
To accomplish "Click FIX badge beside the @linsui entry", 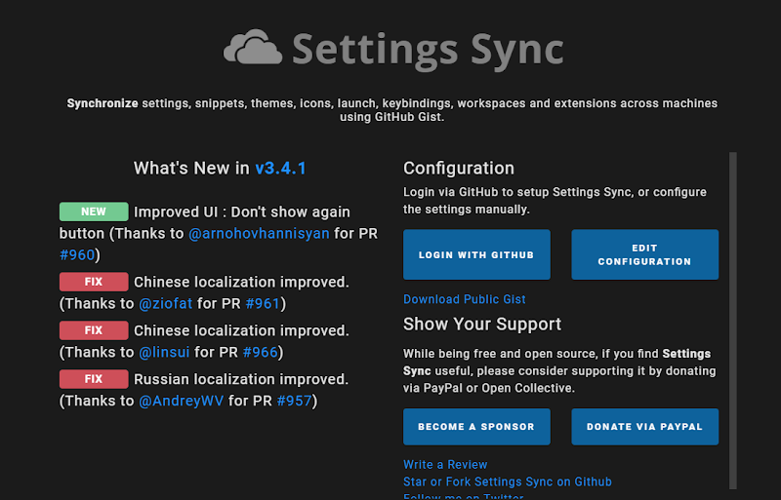I will click(x=94, y=330).
